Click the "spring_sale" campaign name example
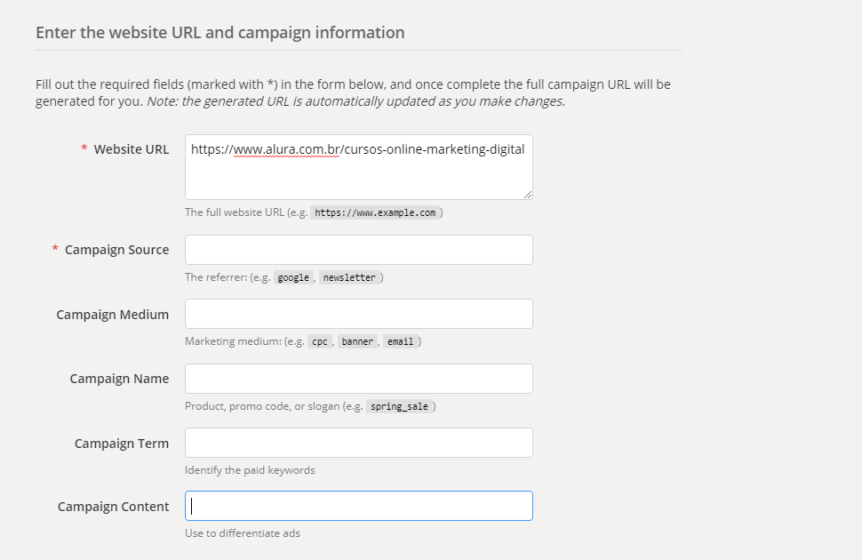862x560 pixels. [x=400, y=406]
